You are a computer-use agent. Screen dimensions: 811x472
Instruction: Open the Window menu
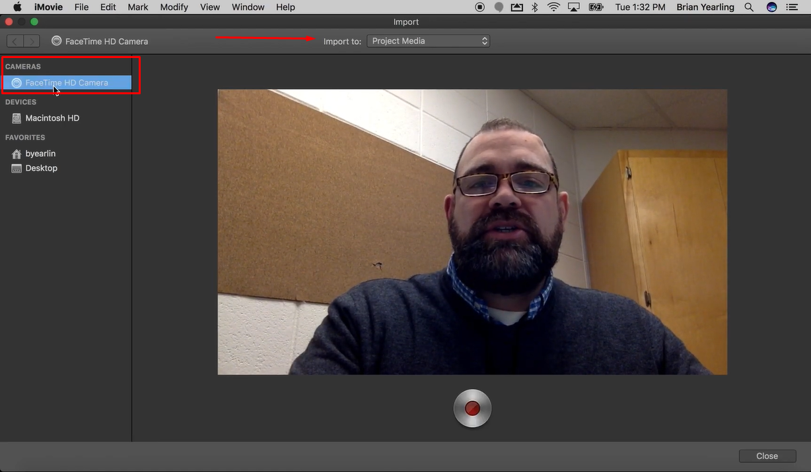(248, 7)
